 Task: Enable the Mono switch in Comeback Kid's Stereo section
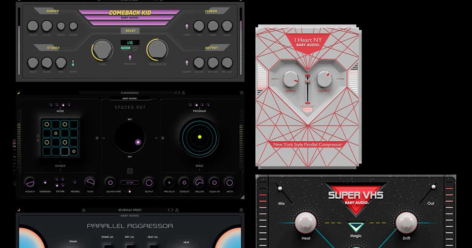(x=73, y=63)
